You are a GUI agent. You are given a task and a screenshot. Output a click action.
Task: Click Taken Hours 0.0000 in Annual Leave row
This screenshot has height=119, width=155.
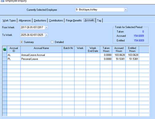pyautogui.click(x=106, y=55)
